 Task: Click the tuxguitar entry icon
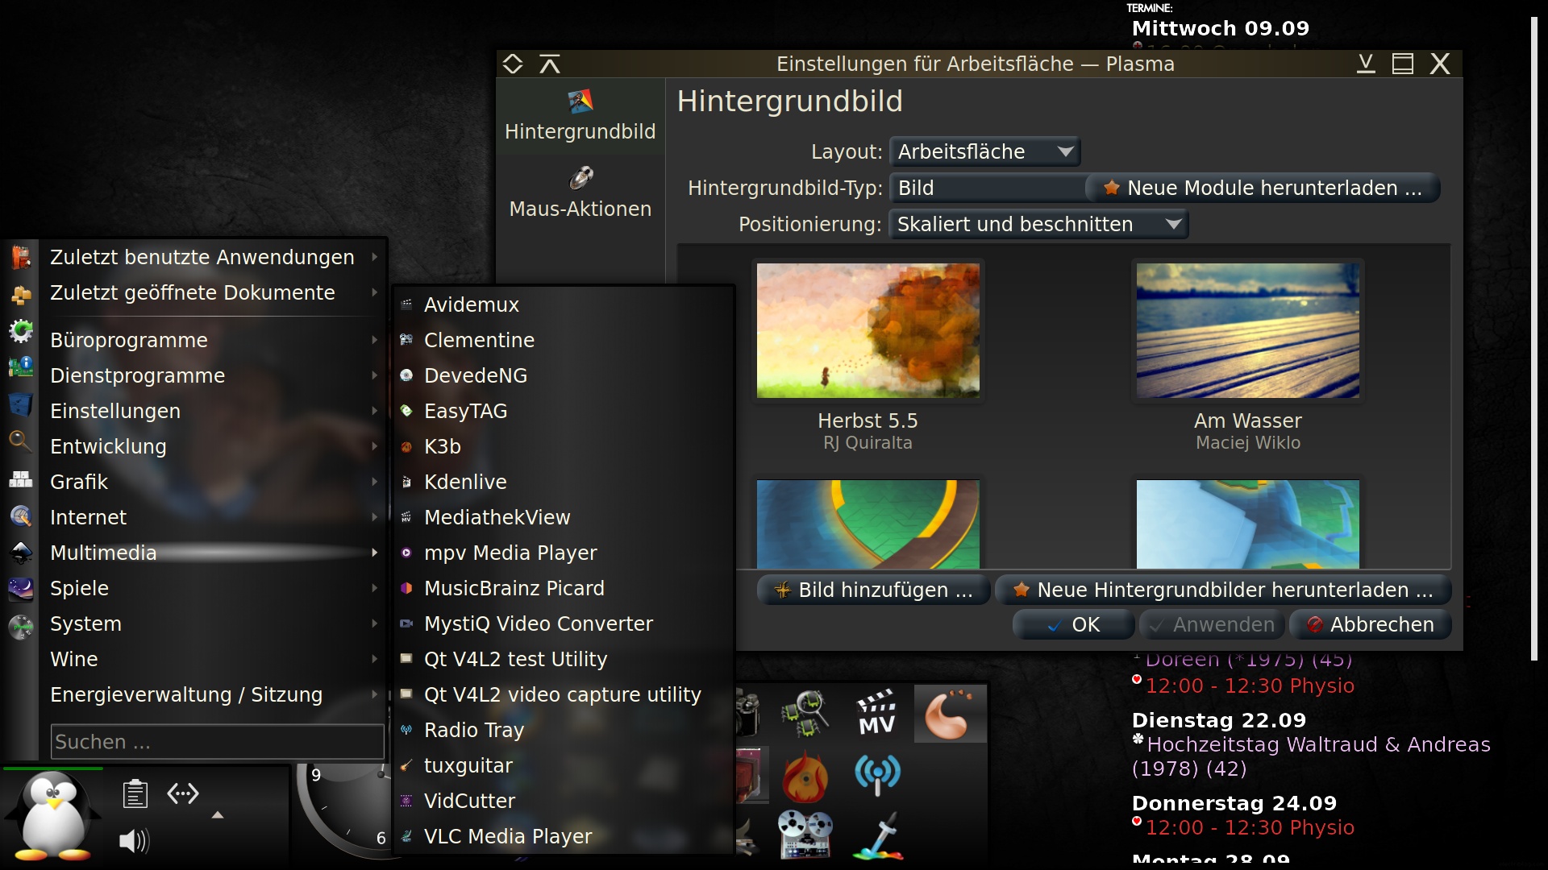point(406,765)
